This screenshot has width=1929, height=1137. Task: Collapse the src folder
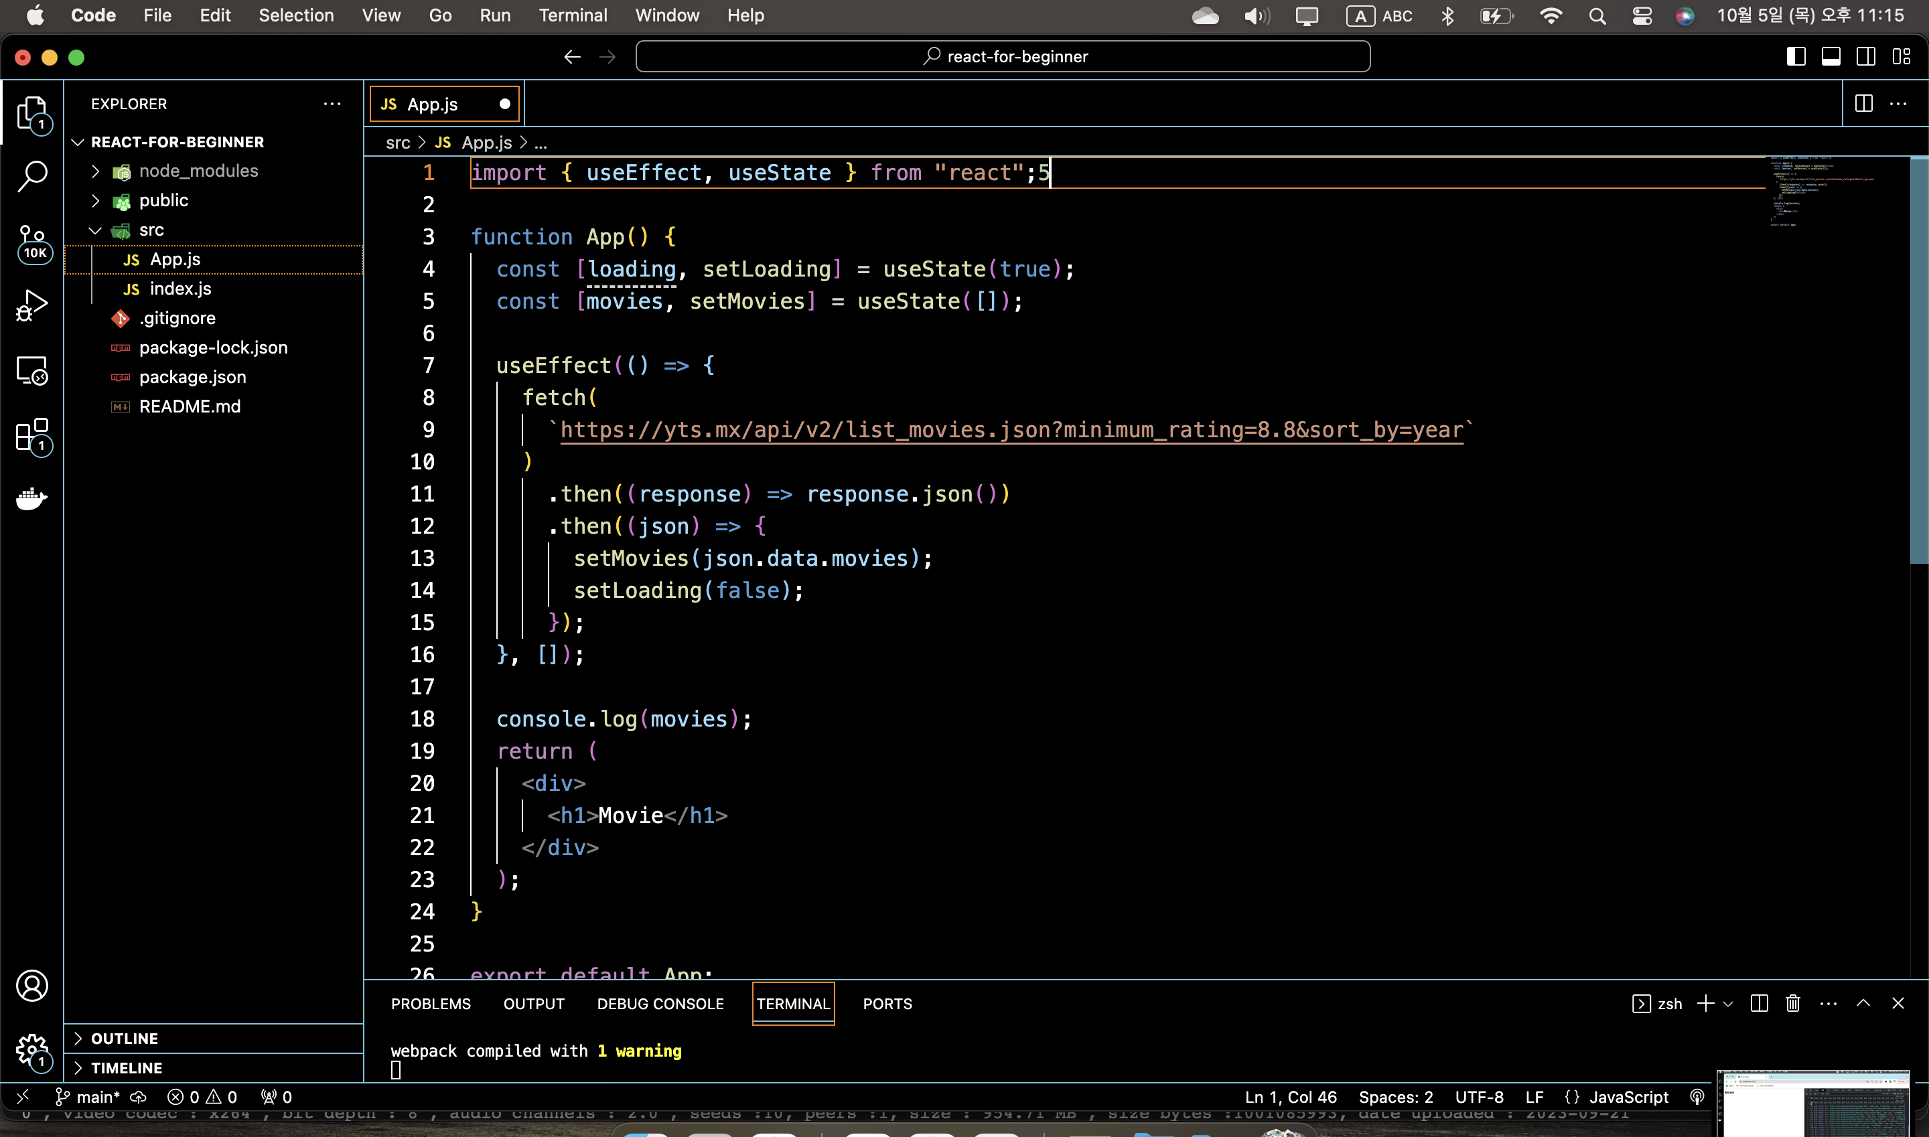(95, 229)
